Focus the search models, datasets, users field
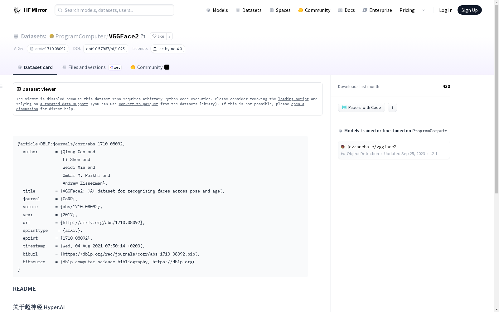The image size is (499, 312). [114, 10]
